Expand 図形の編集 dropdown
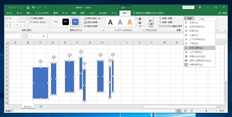 point(37,18)
